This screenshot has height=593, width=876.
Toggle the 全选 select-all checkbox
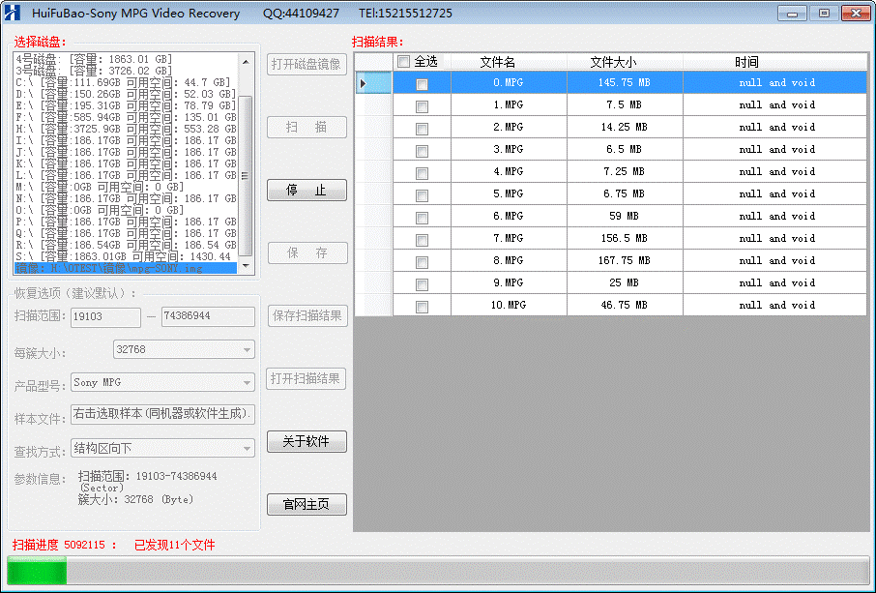403,62
